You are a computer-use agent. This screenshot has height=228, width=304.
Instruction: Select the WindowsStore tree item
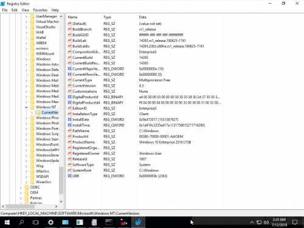[47, 155]
